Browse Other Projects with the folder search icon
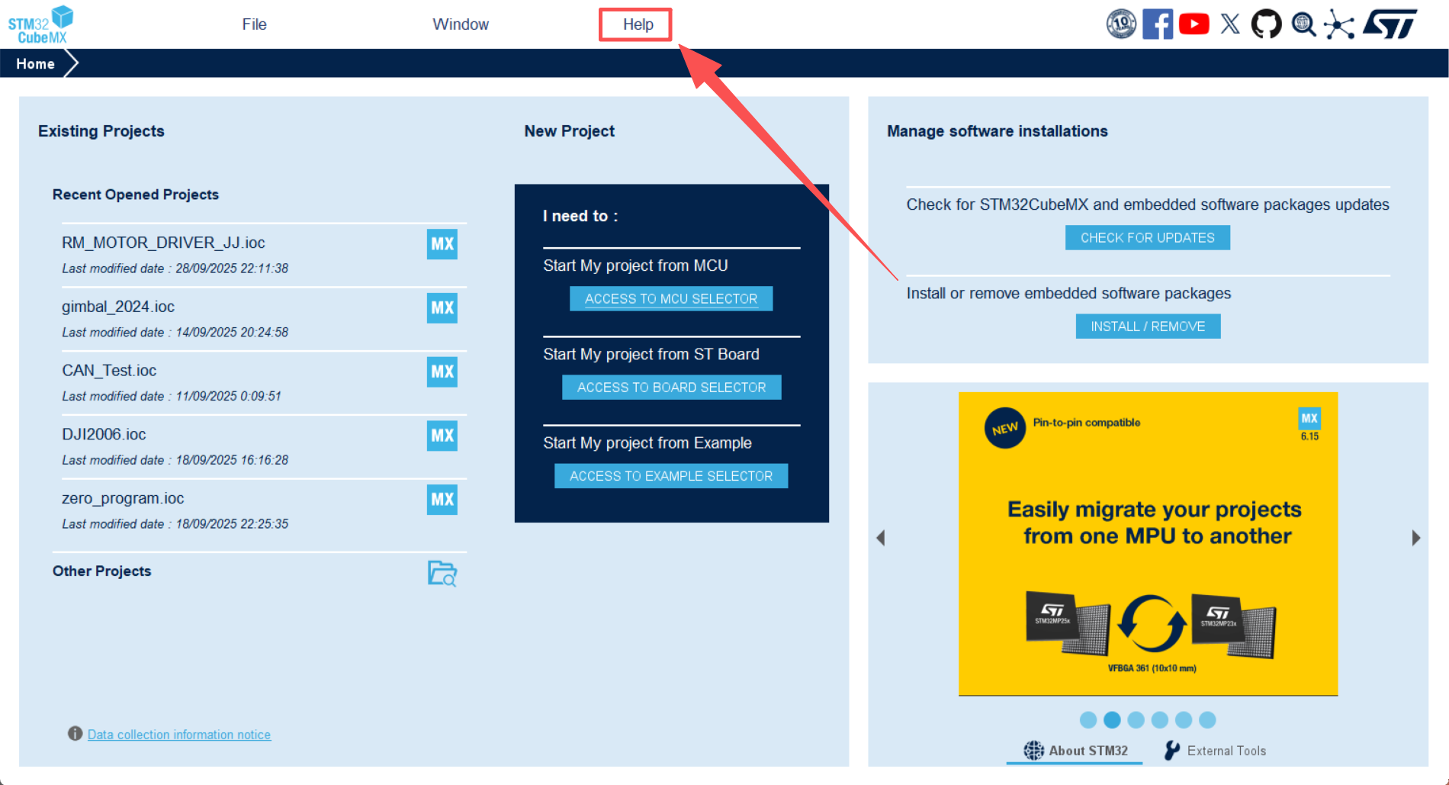Image resolution: width=1449 pixels, height=785 pixels. (442, 573)
